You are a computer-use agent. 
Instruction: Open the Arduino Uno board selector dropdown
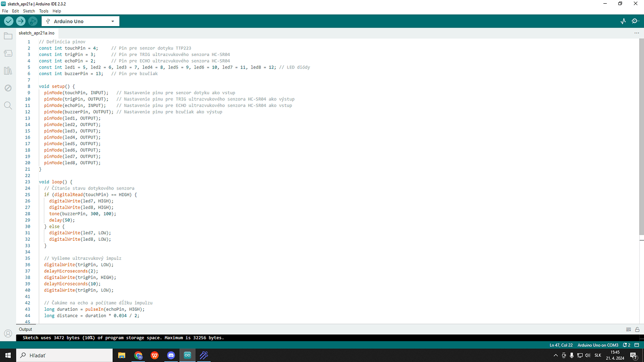80,21
